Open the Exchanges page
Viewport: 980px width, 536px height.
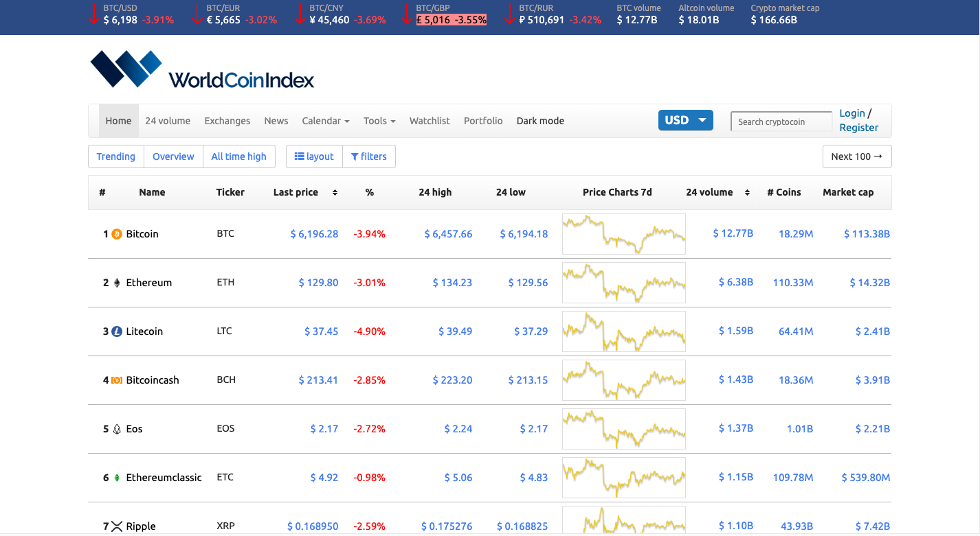tap(227, 121)
